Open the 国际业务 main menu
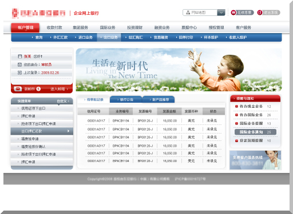 coord(108,27)
